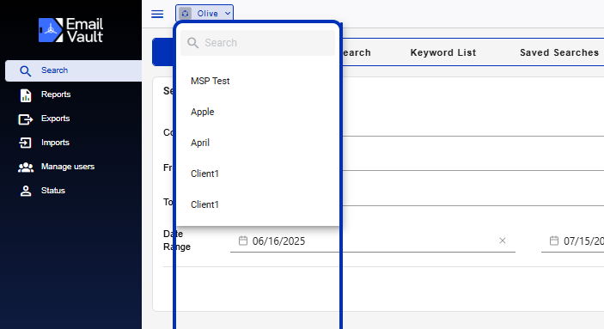Open the Olive client dropdown
This screenshot has height=329, width=604.
pos(204,14)
